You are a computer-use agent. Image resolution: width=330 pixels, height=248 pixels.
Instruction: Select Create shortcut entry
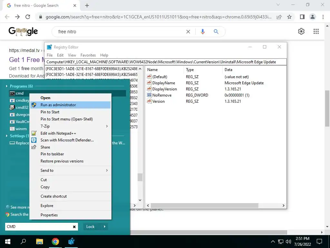[70, 196]
